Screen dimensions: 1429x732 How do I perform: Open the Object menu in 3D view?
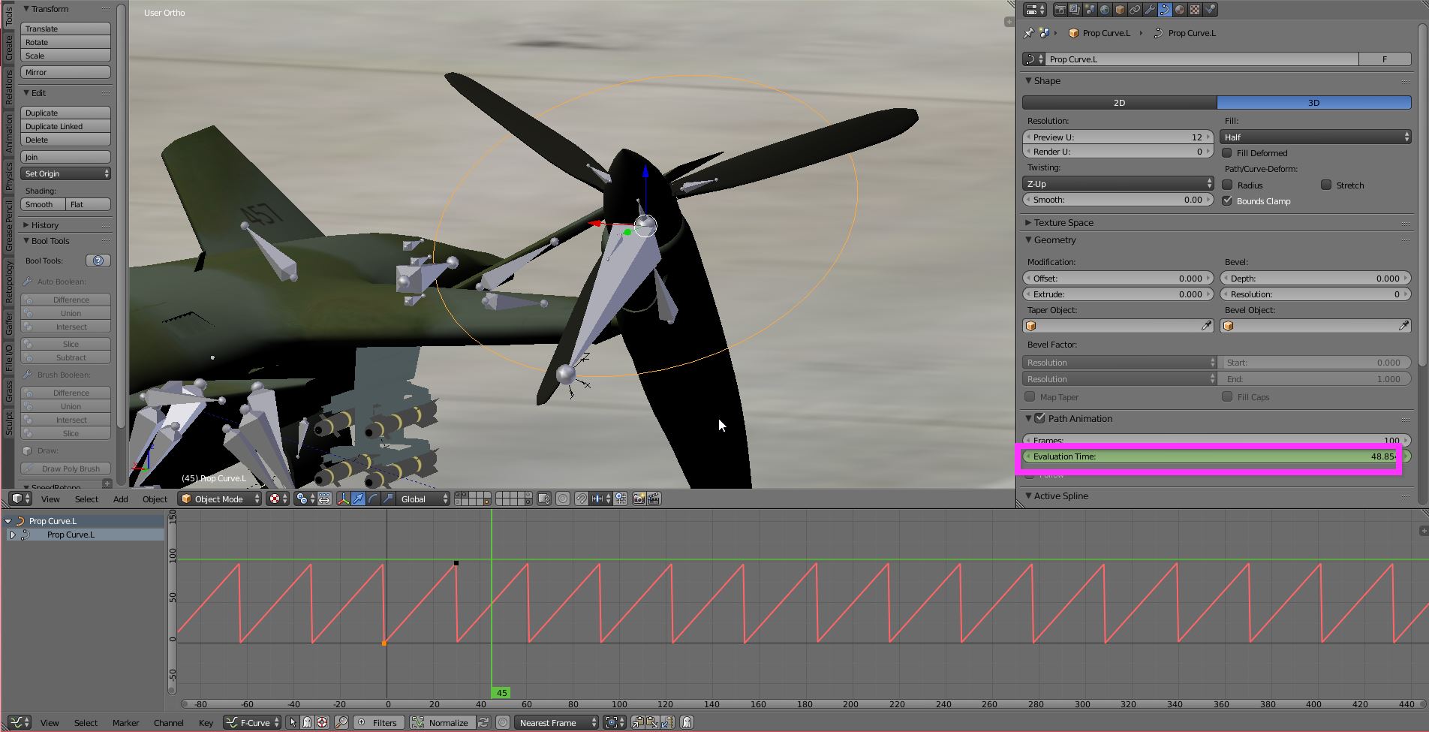tap(155, 499)
